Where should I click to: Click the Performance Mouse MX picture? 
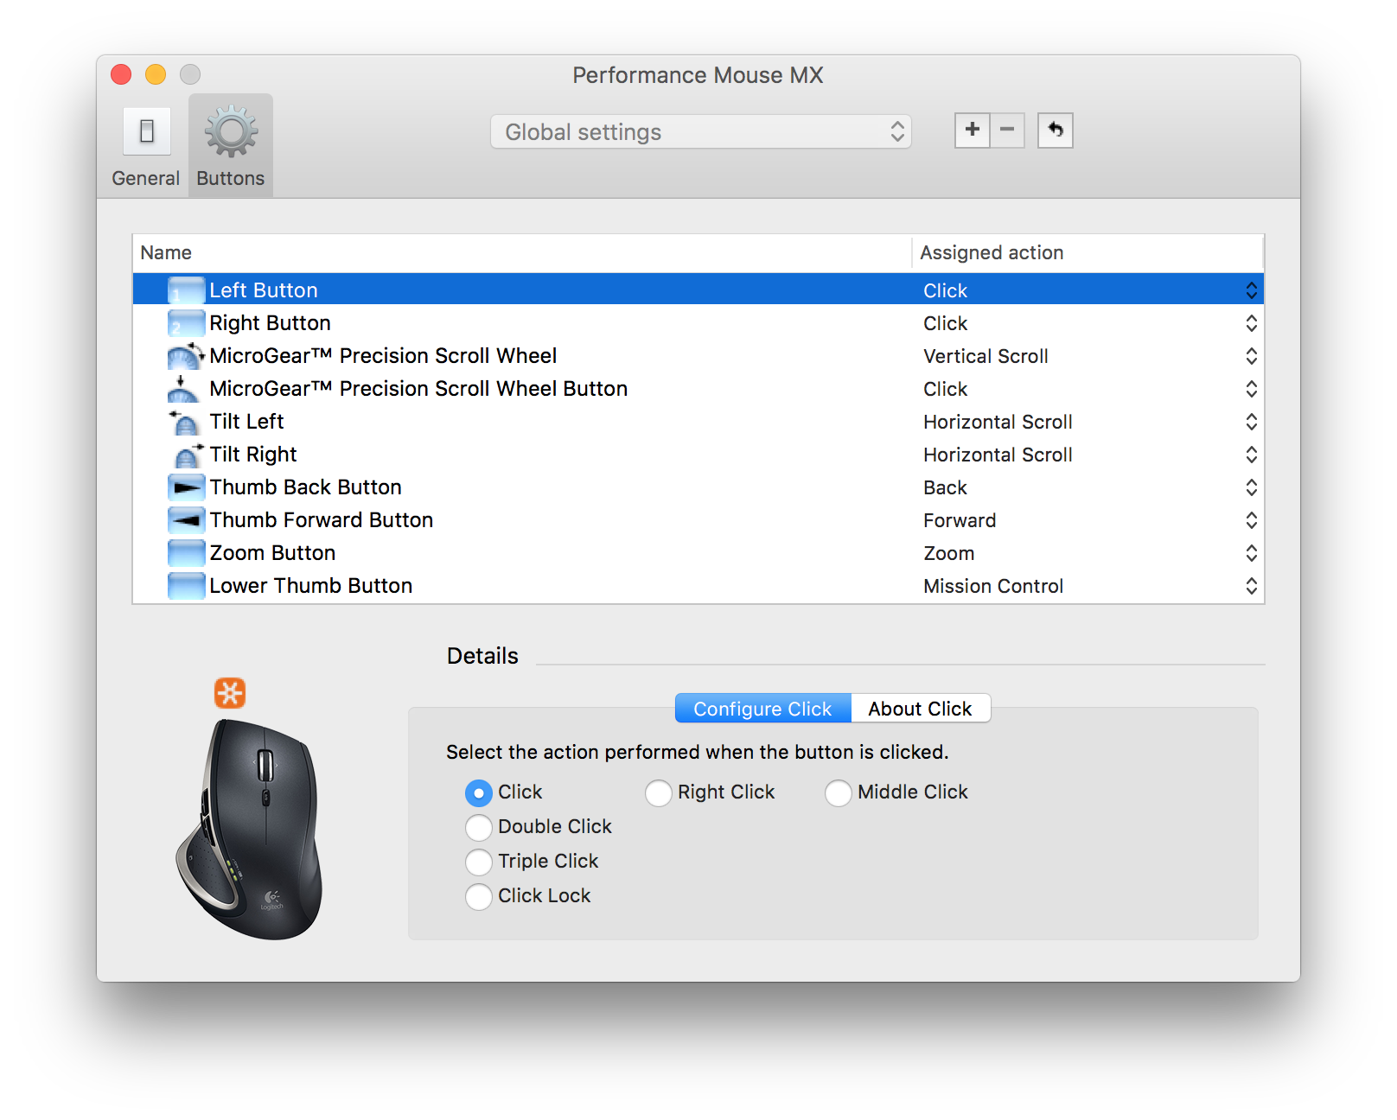click(251, 830)
